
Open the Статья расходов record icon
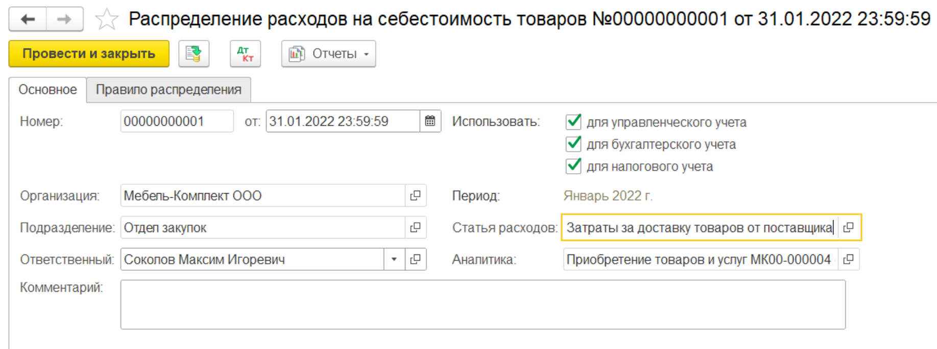pyautogui.click(x=849, y=227)
